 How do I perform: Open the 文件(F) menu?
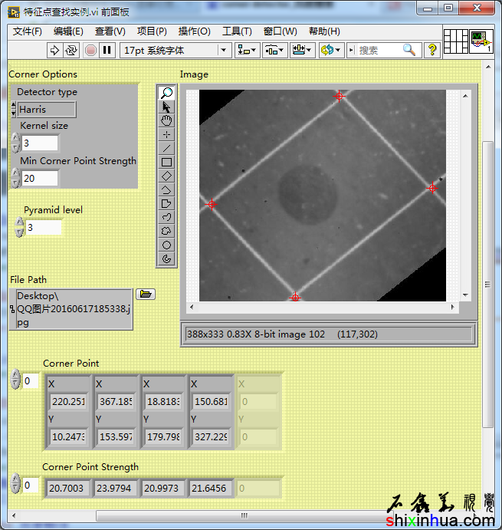28,31
